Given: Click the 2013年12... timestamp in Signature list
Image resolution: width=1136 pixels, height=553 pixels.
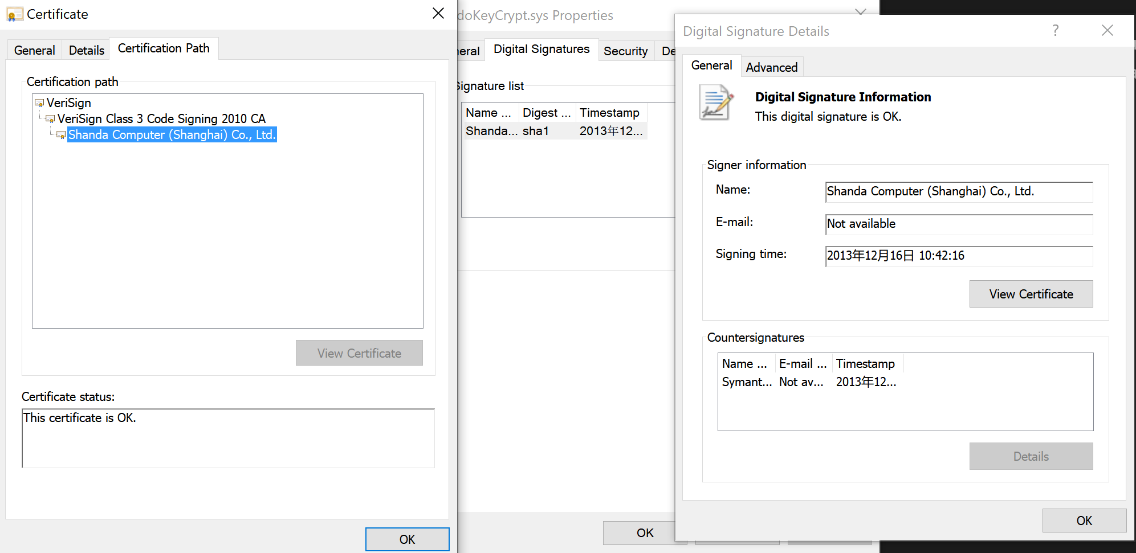Looking at the screenshot, I should (x=611, y=131).
